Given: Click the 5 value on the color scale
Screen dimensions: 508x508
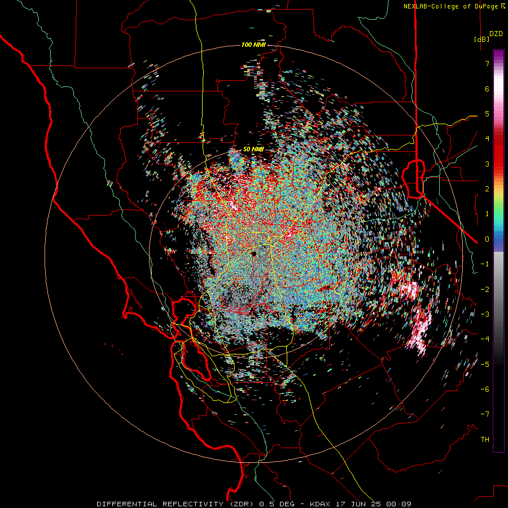Looking at the screenshot, I should 487,113.
